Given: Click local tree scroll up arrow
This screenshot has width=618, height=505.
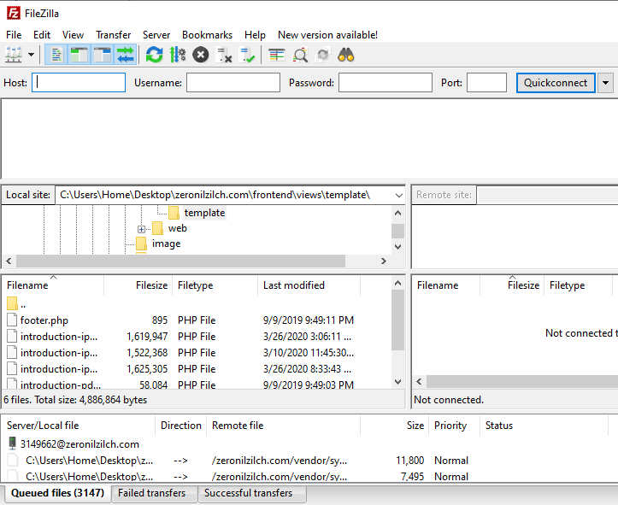Looking at the screenshot, I should [x=398, y=213].
